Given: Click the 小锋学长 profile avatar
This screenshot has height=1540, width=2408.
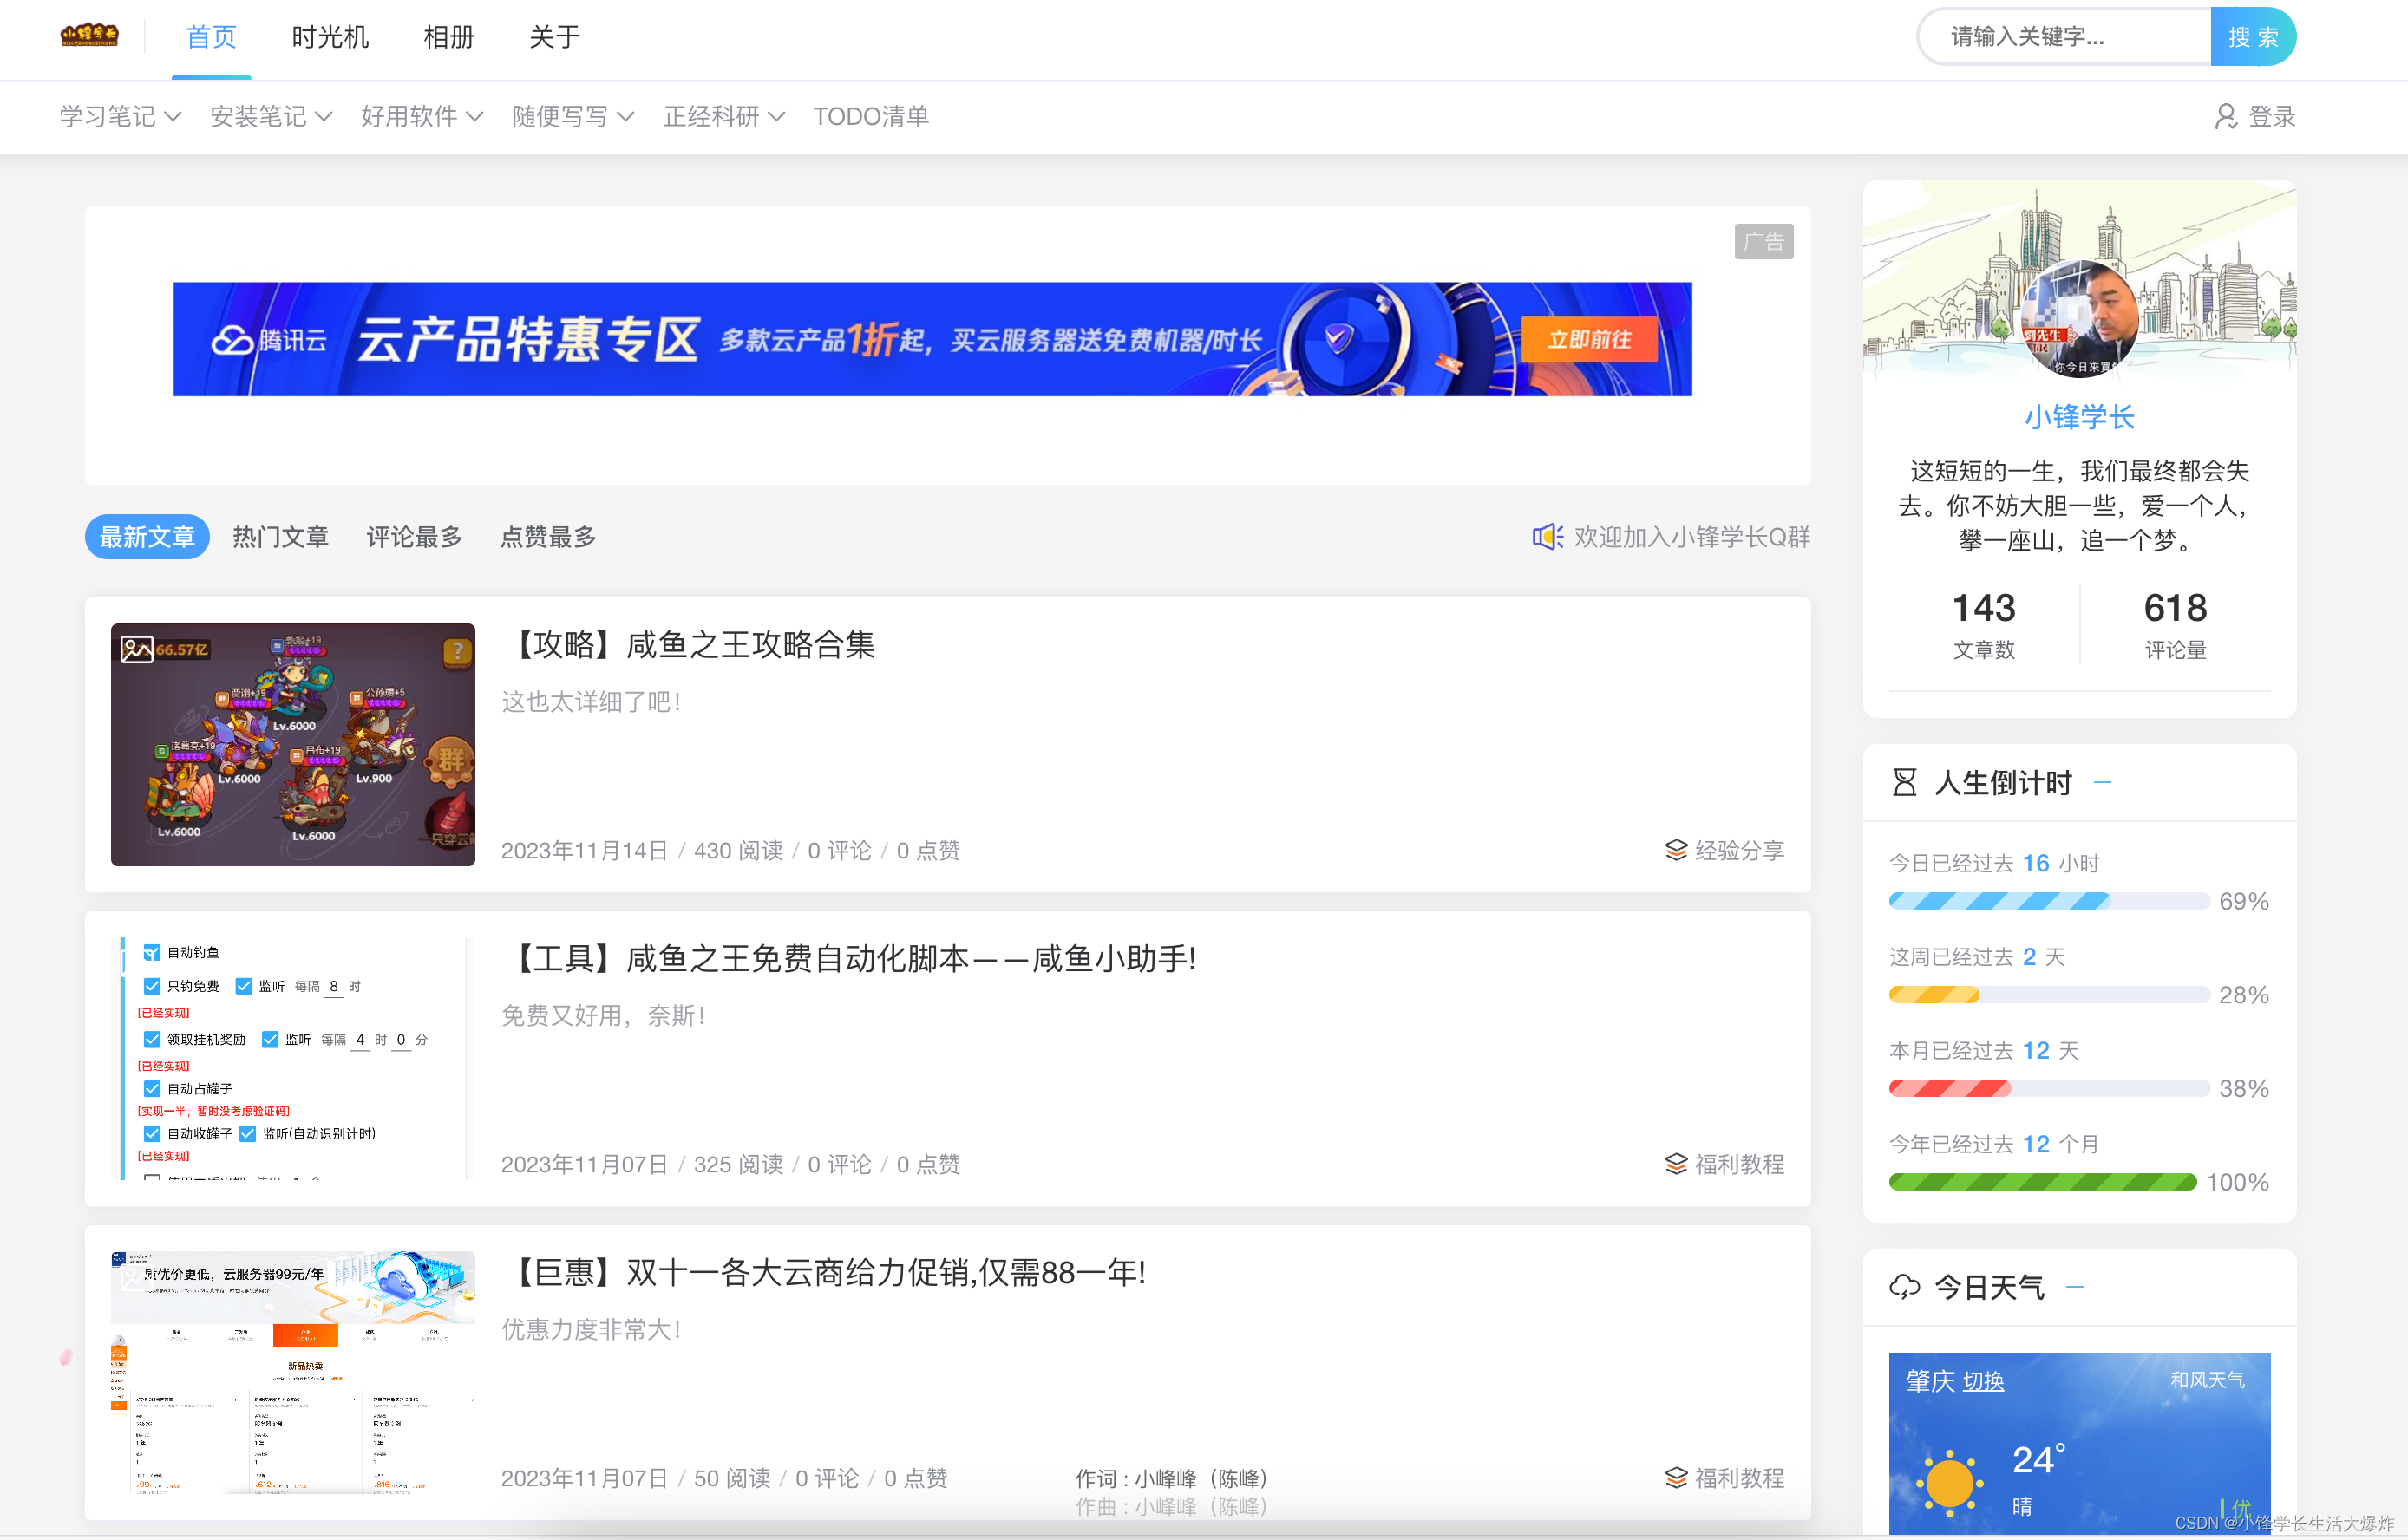Looking at the screenshot, I should click(2079, 319).
